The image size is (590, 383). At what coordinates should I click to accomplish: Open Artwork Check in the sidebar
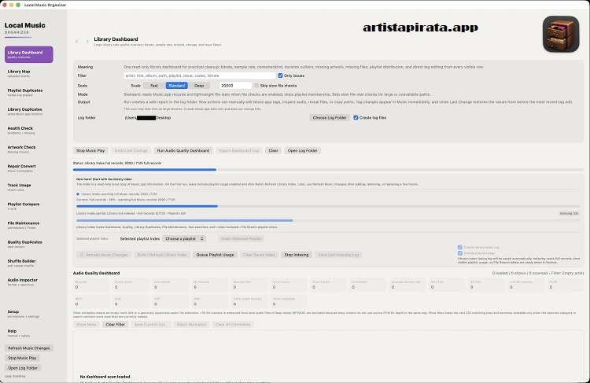pyautogui.click(x=29, y=149)
